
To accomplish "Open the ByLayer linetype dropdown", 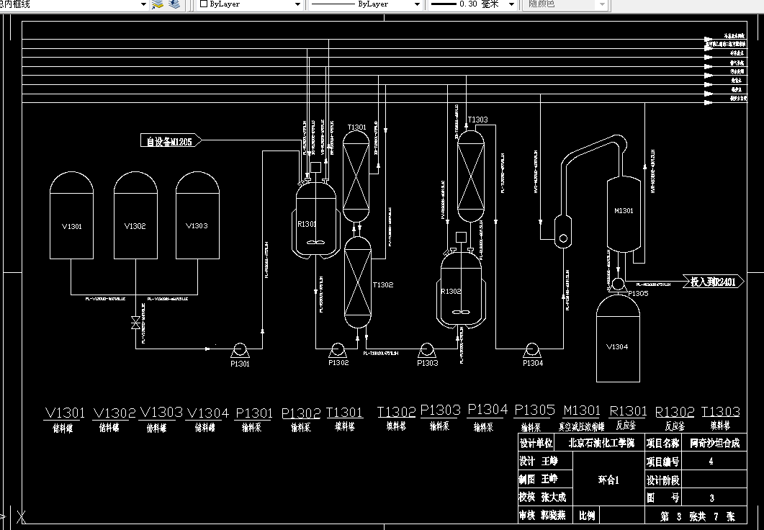I will pos(417,4).
